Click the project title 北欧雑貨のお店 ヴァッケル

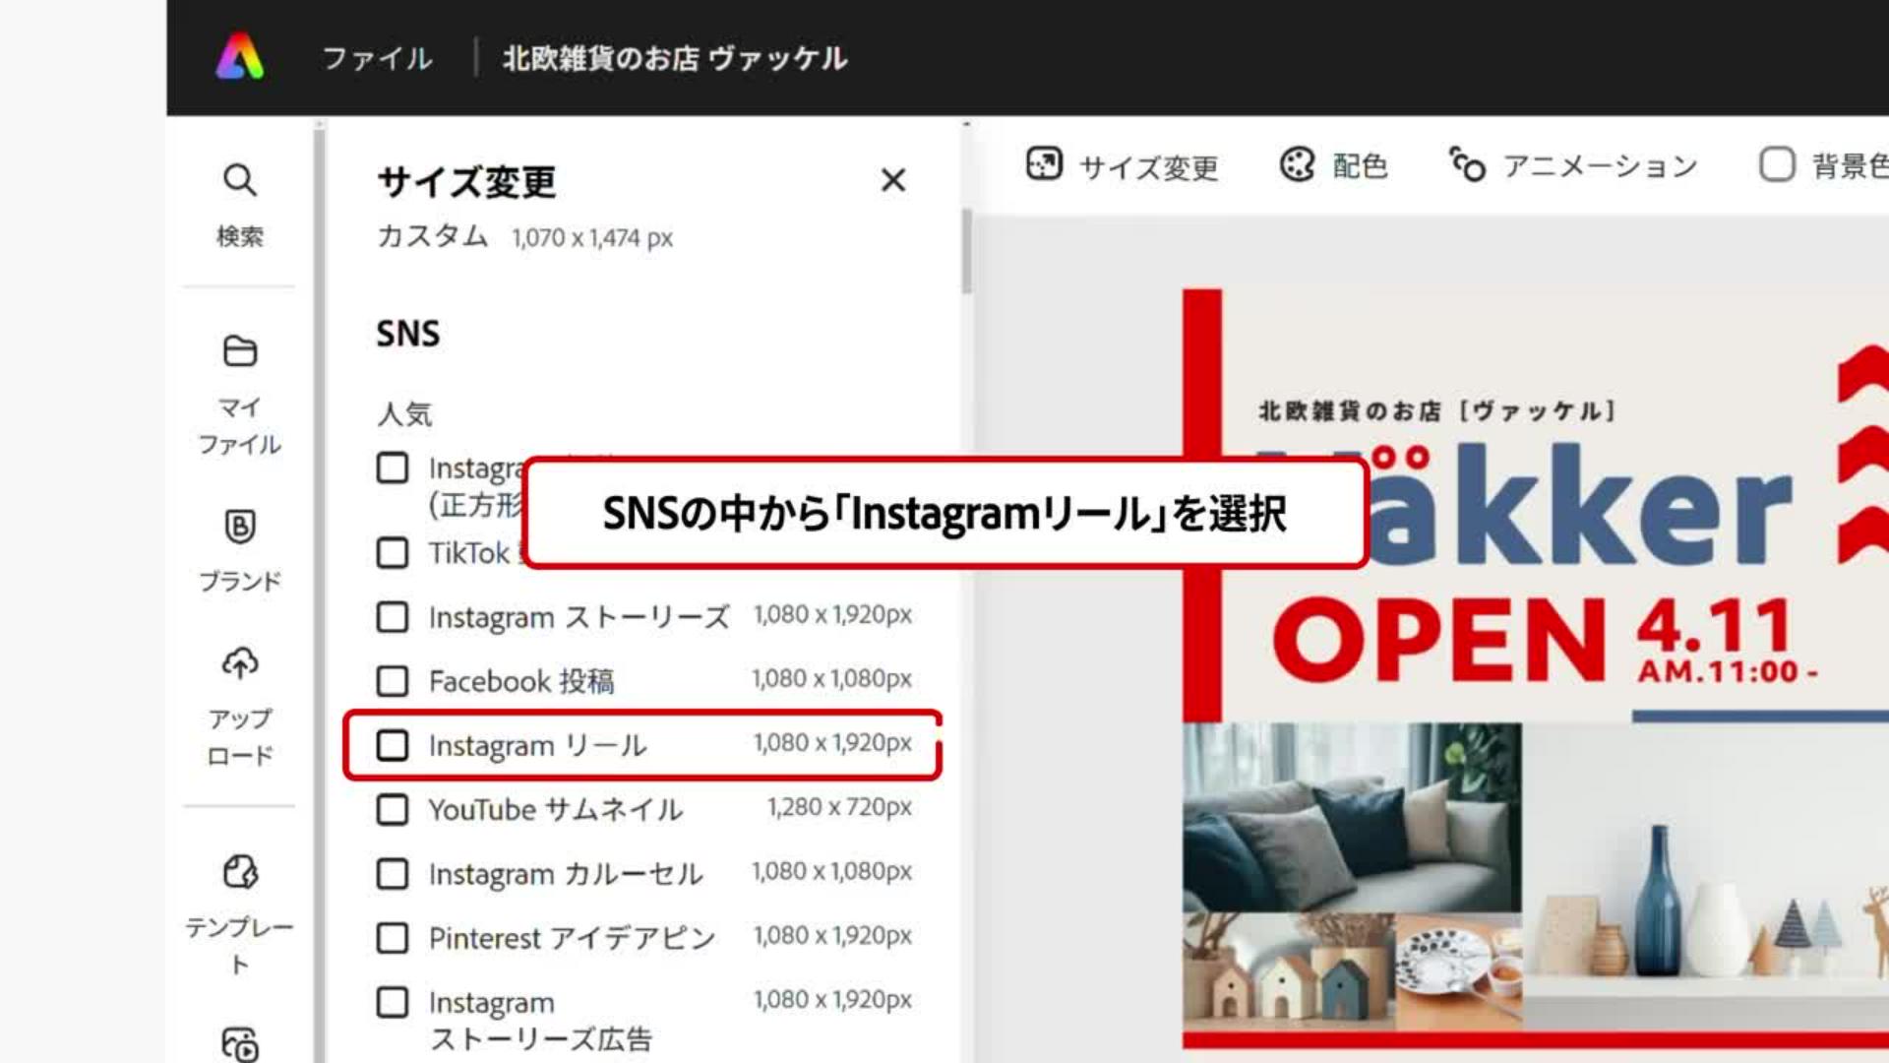point(675,59)
